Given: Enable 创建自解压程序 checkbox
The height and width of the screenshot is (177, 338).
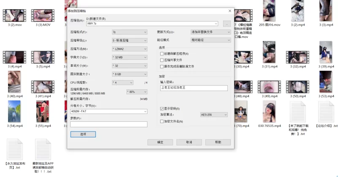Looking at the screenshot, I should (162, 54).
